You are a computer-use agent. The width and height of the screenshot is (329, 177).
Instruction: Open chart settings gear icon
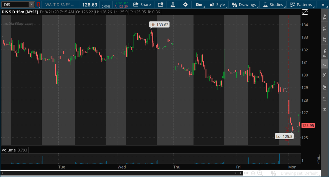coord(185,4)
